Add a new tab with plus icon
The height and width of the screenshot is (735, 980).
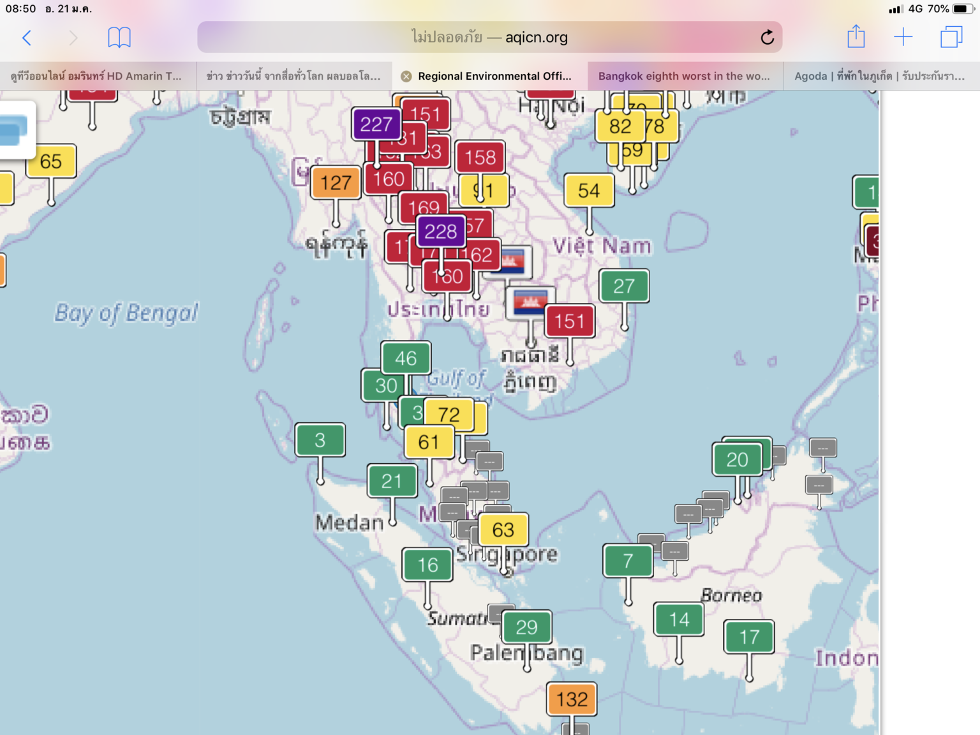(x=903, y=37)
